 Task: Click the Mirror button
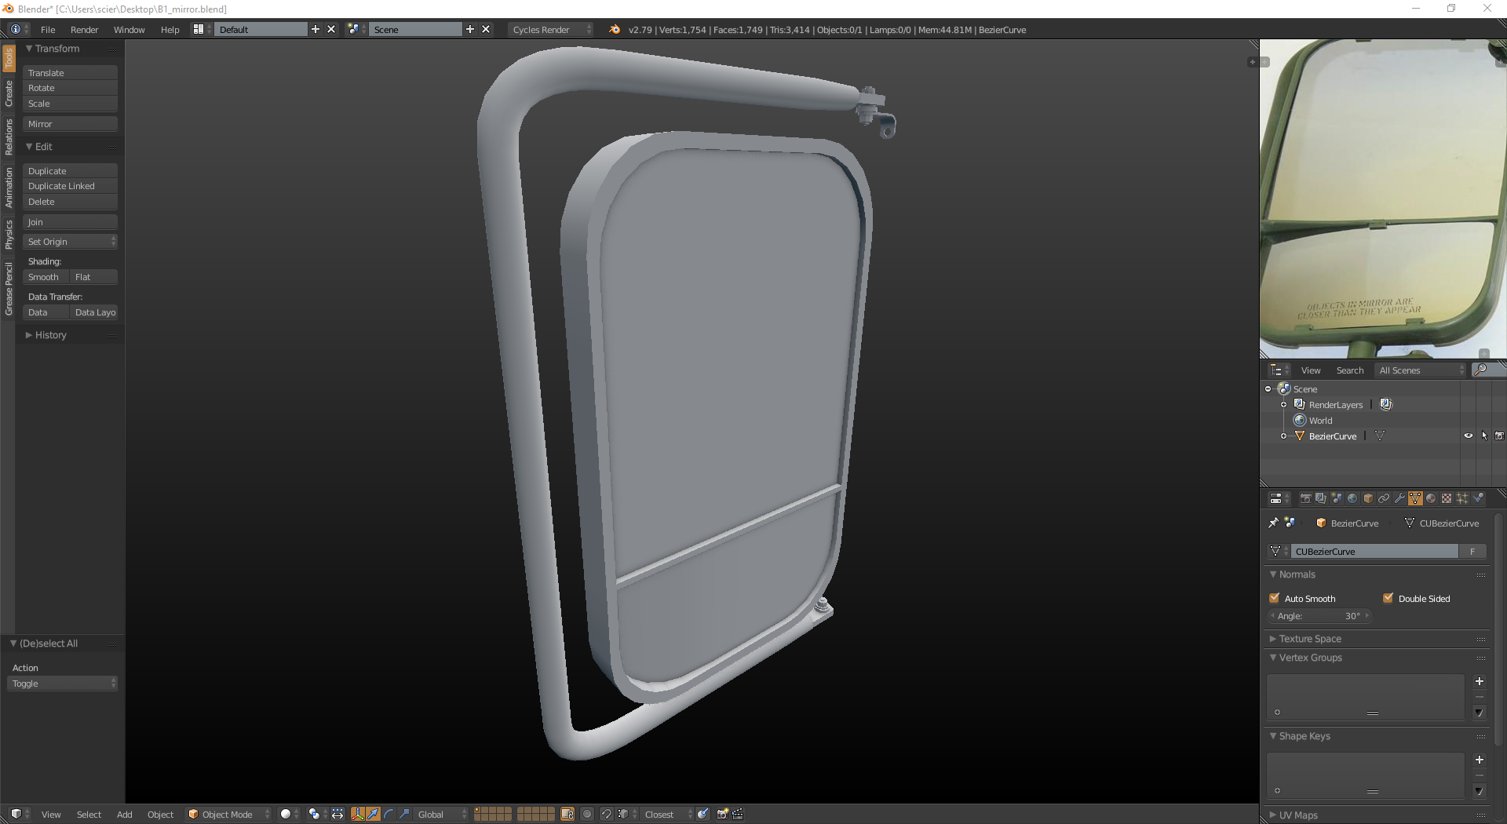[x=71, y=124]
